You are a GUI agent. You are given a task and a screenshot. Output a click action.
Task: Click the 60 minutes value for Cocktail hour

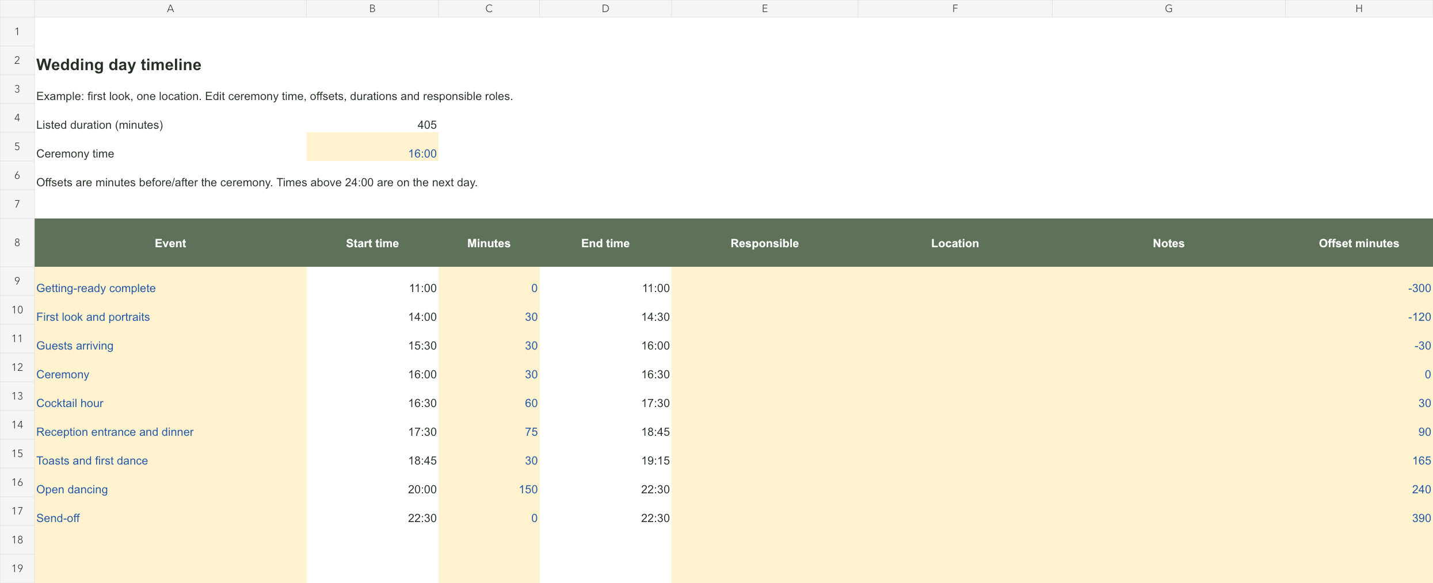click(489, 396)
